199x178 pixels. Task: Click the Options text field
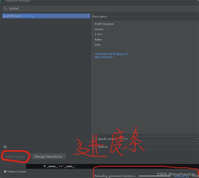[x=160, y=147]
